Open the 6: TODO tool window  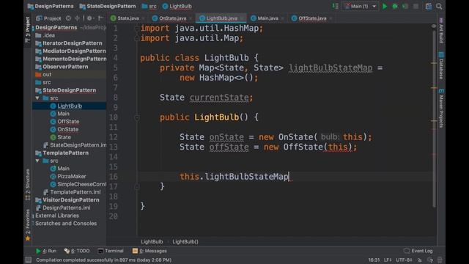click(77, 251)
